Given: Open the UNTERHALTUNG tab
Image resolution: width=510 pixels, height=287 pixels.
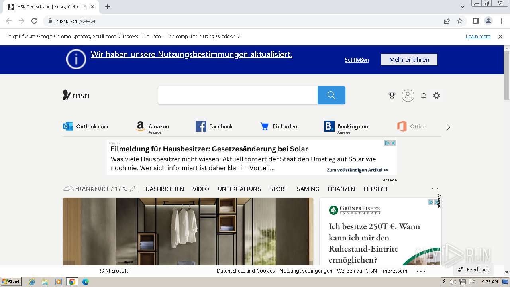Looking at the screenshot, I should click(239, 189).
